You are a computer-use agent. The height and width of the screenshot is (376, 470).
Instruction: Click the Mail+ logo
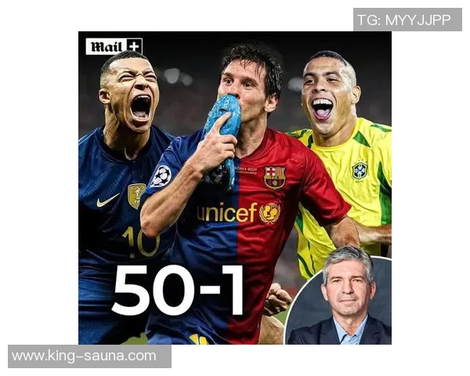(x=114, y=46)
